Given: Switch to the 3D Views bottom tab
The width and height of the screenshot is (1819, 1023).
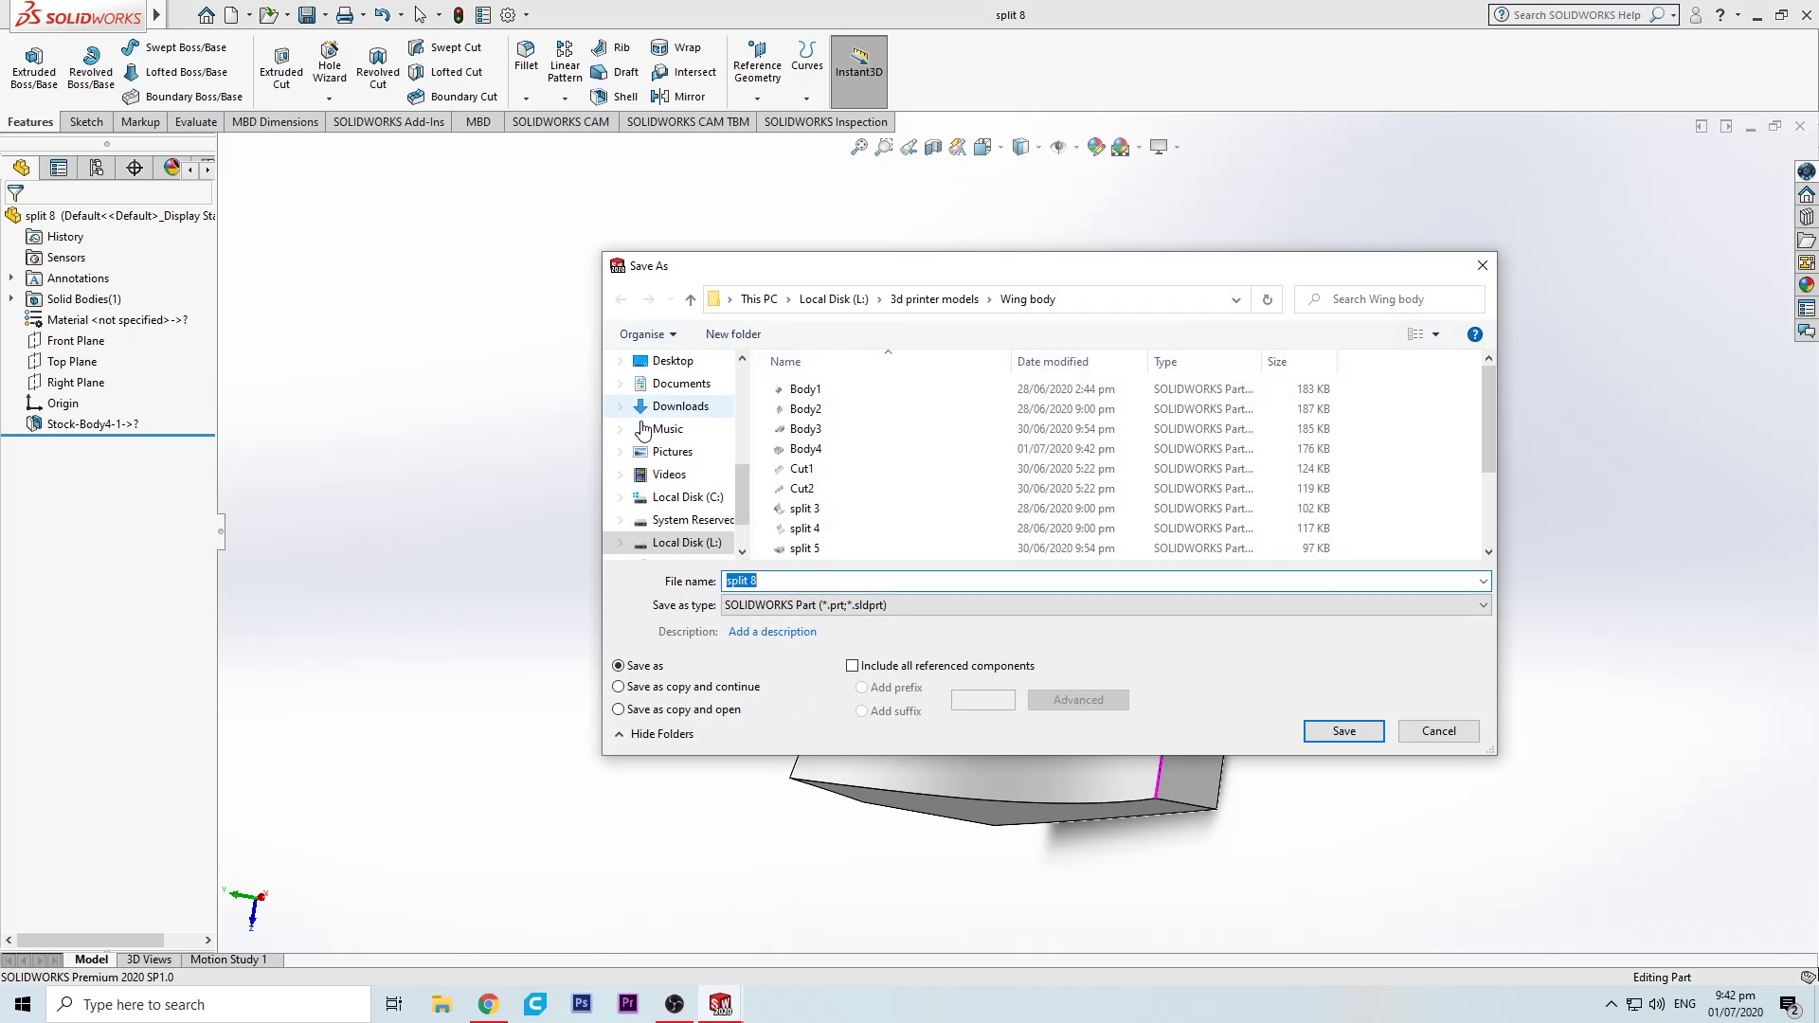Looking at the screenshot, I should coord(149,960).
